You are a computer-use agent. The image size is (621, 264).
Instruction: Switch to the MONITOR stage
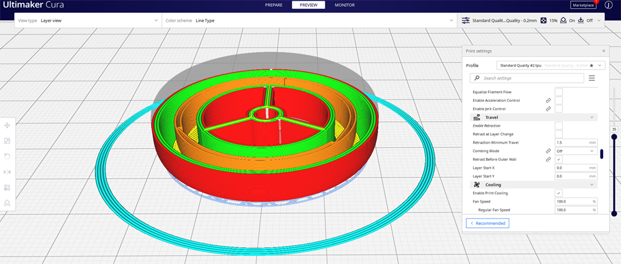(x=345, y=5)
